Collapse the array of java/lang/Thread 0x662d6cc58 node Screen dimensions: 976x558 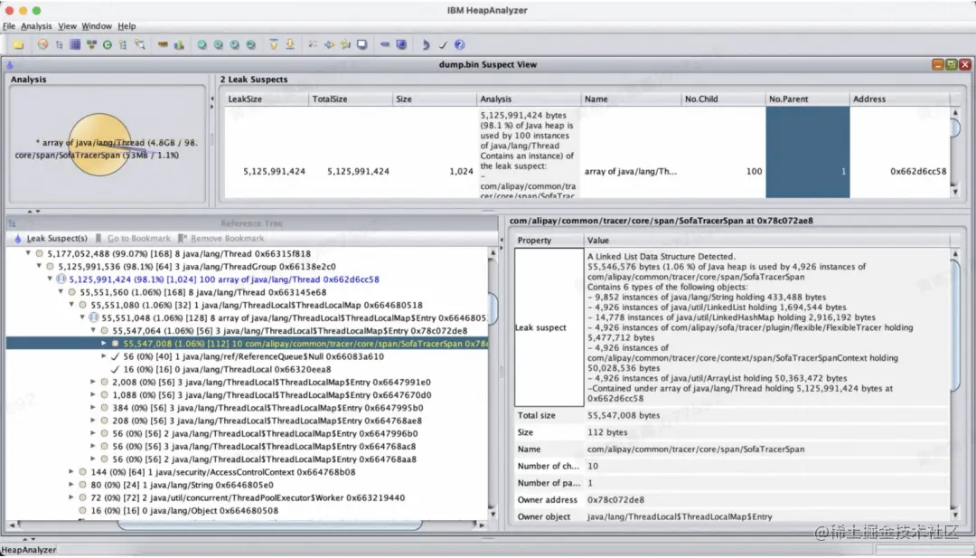click(50, 279)
